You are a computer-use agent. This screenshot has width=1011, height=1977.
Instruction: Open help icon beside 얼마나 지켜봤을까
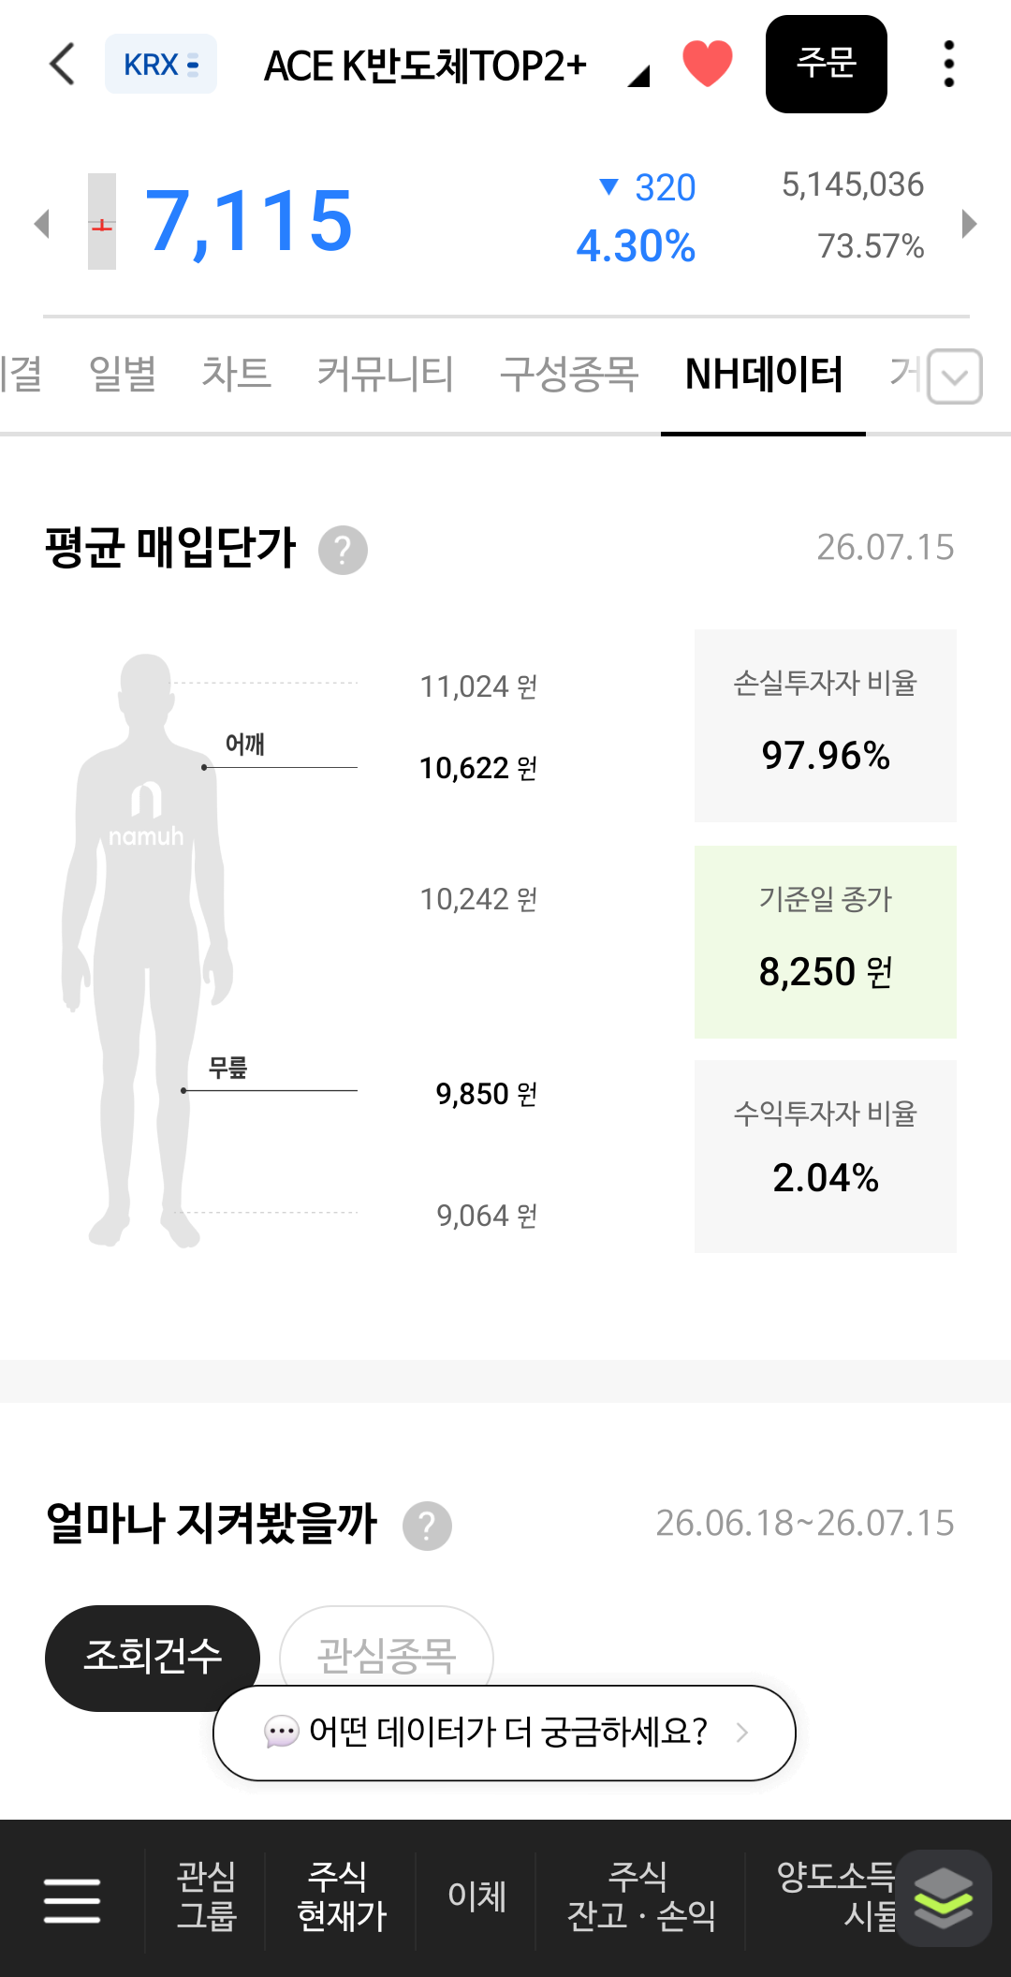[427, 1526]
